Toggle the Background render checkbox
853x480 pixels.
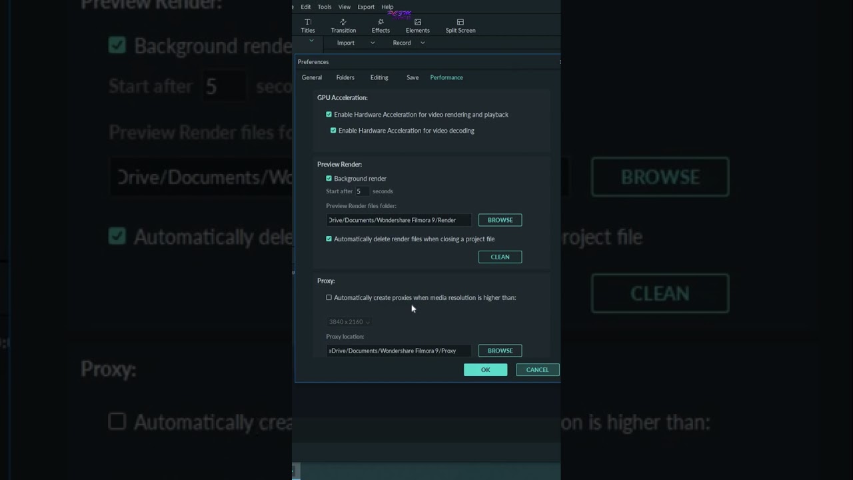329,179
